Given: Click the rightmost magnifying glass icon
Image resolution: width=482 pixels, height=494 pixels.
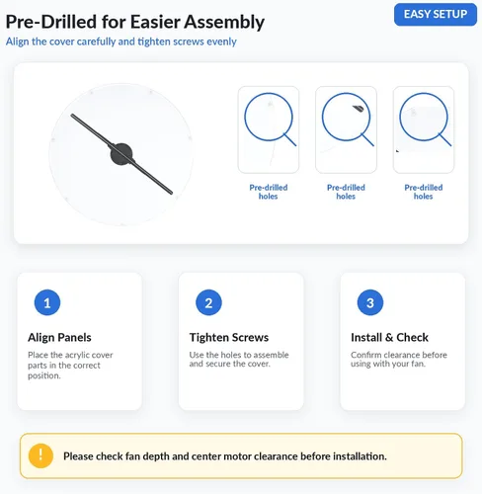Looking at the screenshot, I should pyautogui.click(x=425, y=120).
